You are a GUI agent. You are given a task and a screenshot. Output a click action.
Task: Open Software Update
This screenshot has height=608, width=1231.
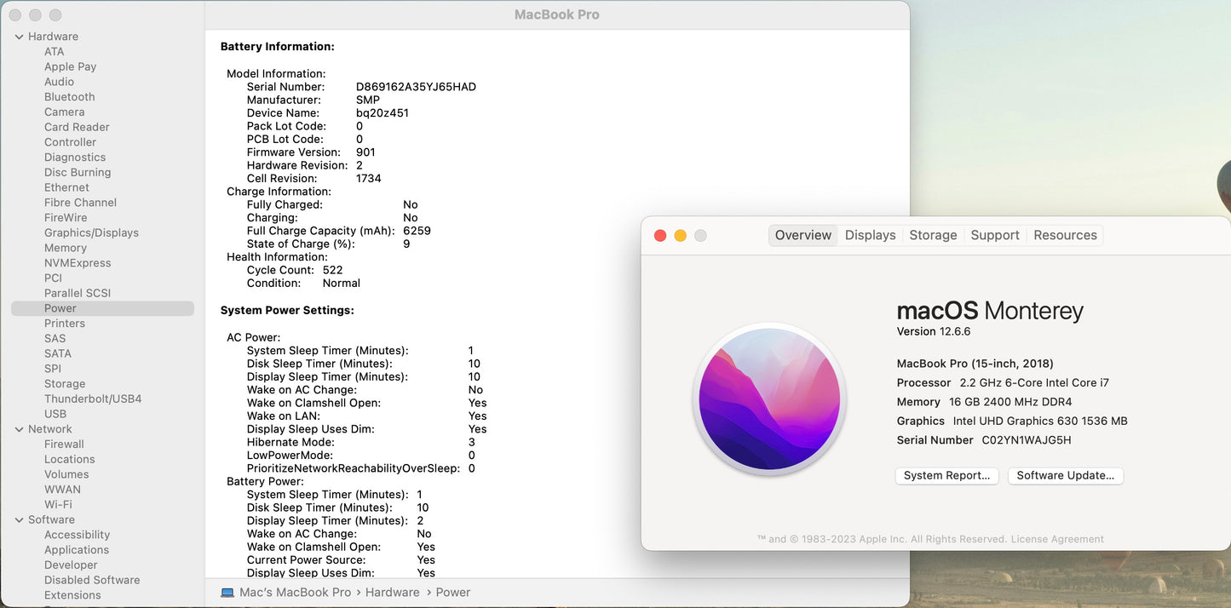[x=1065, y=476]
